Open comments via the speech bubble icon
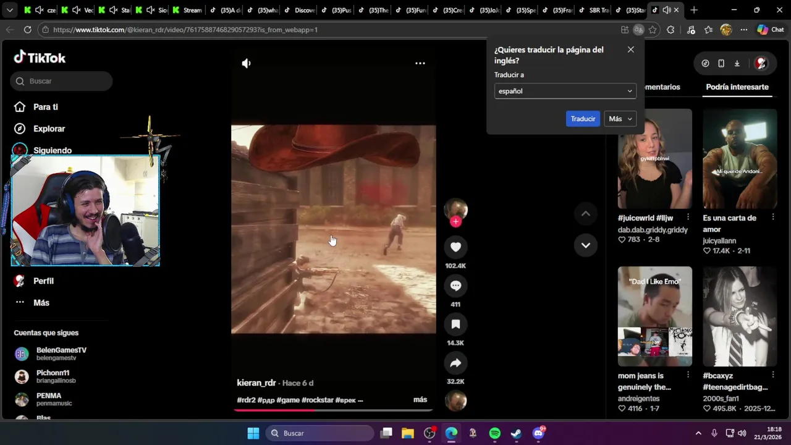Image resolution: width=791 pixels, height=445 pixels. pos(455,286)
